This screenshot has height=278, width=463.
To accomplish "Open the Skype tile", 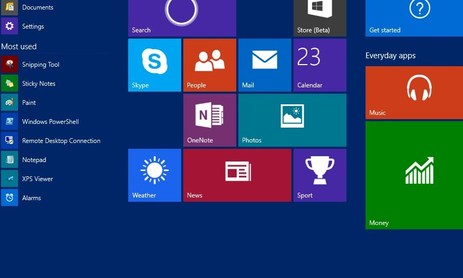I will tap(154, 65).
